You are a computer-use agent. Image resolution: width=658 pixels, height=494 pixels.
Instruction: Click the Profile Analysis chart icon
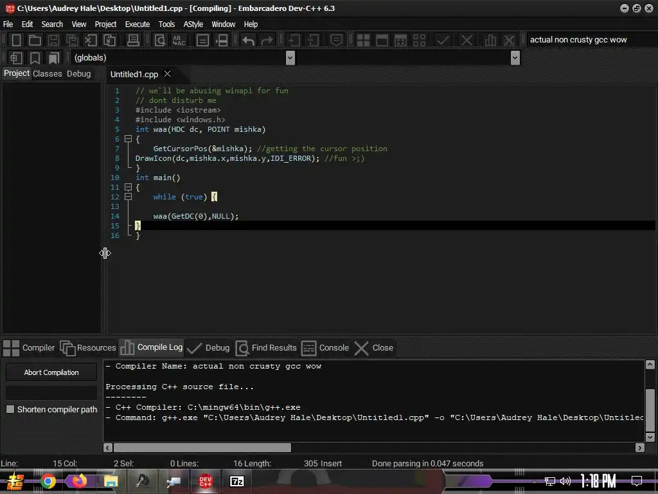click(490, 41)
